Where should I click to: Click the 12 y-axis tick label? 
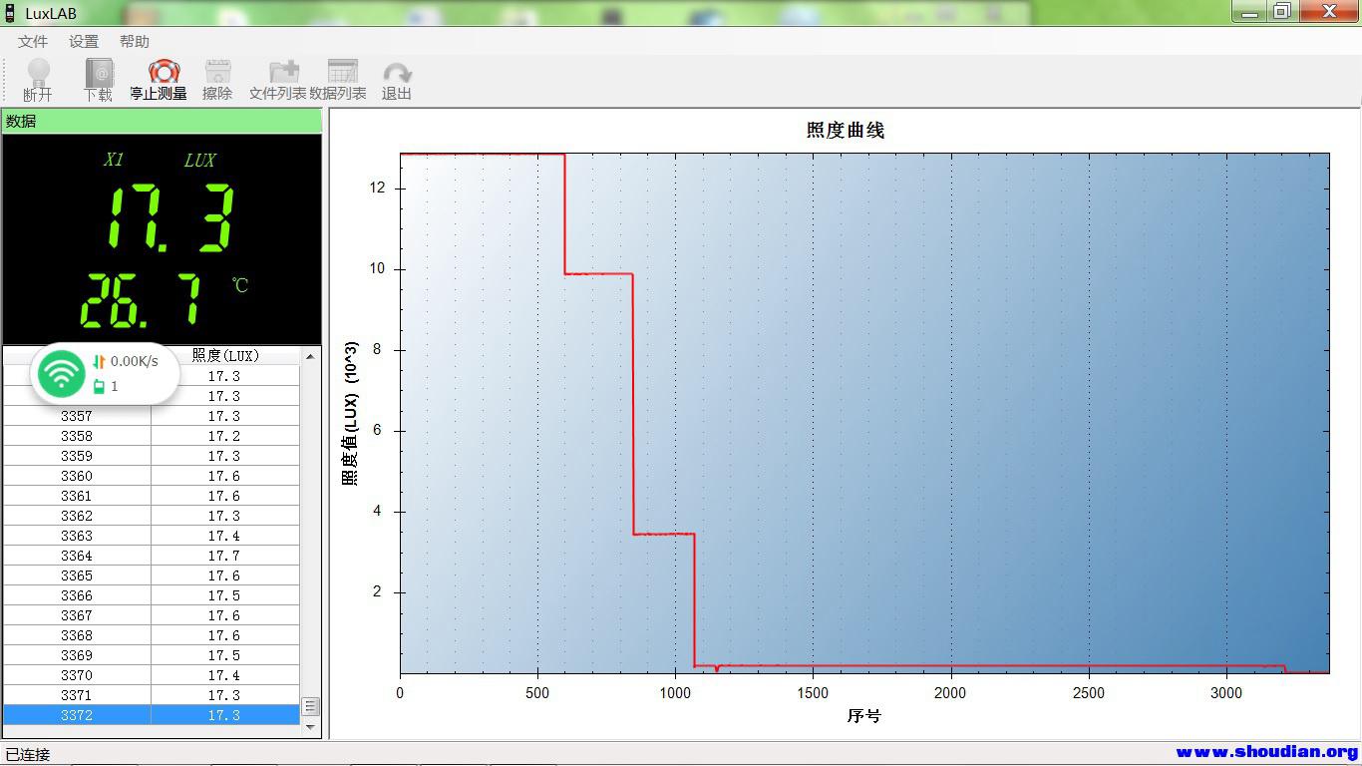coord(377,188)
